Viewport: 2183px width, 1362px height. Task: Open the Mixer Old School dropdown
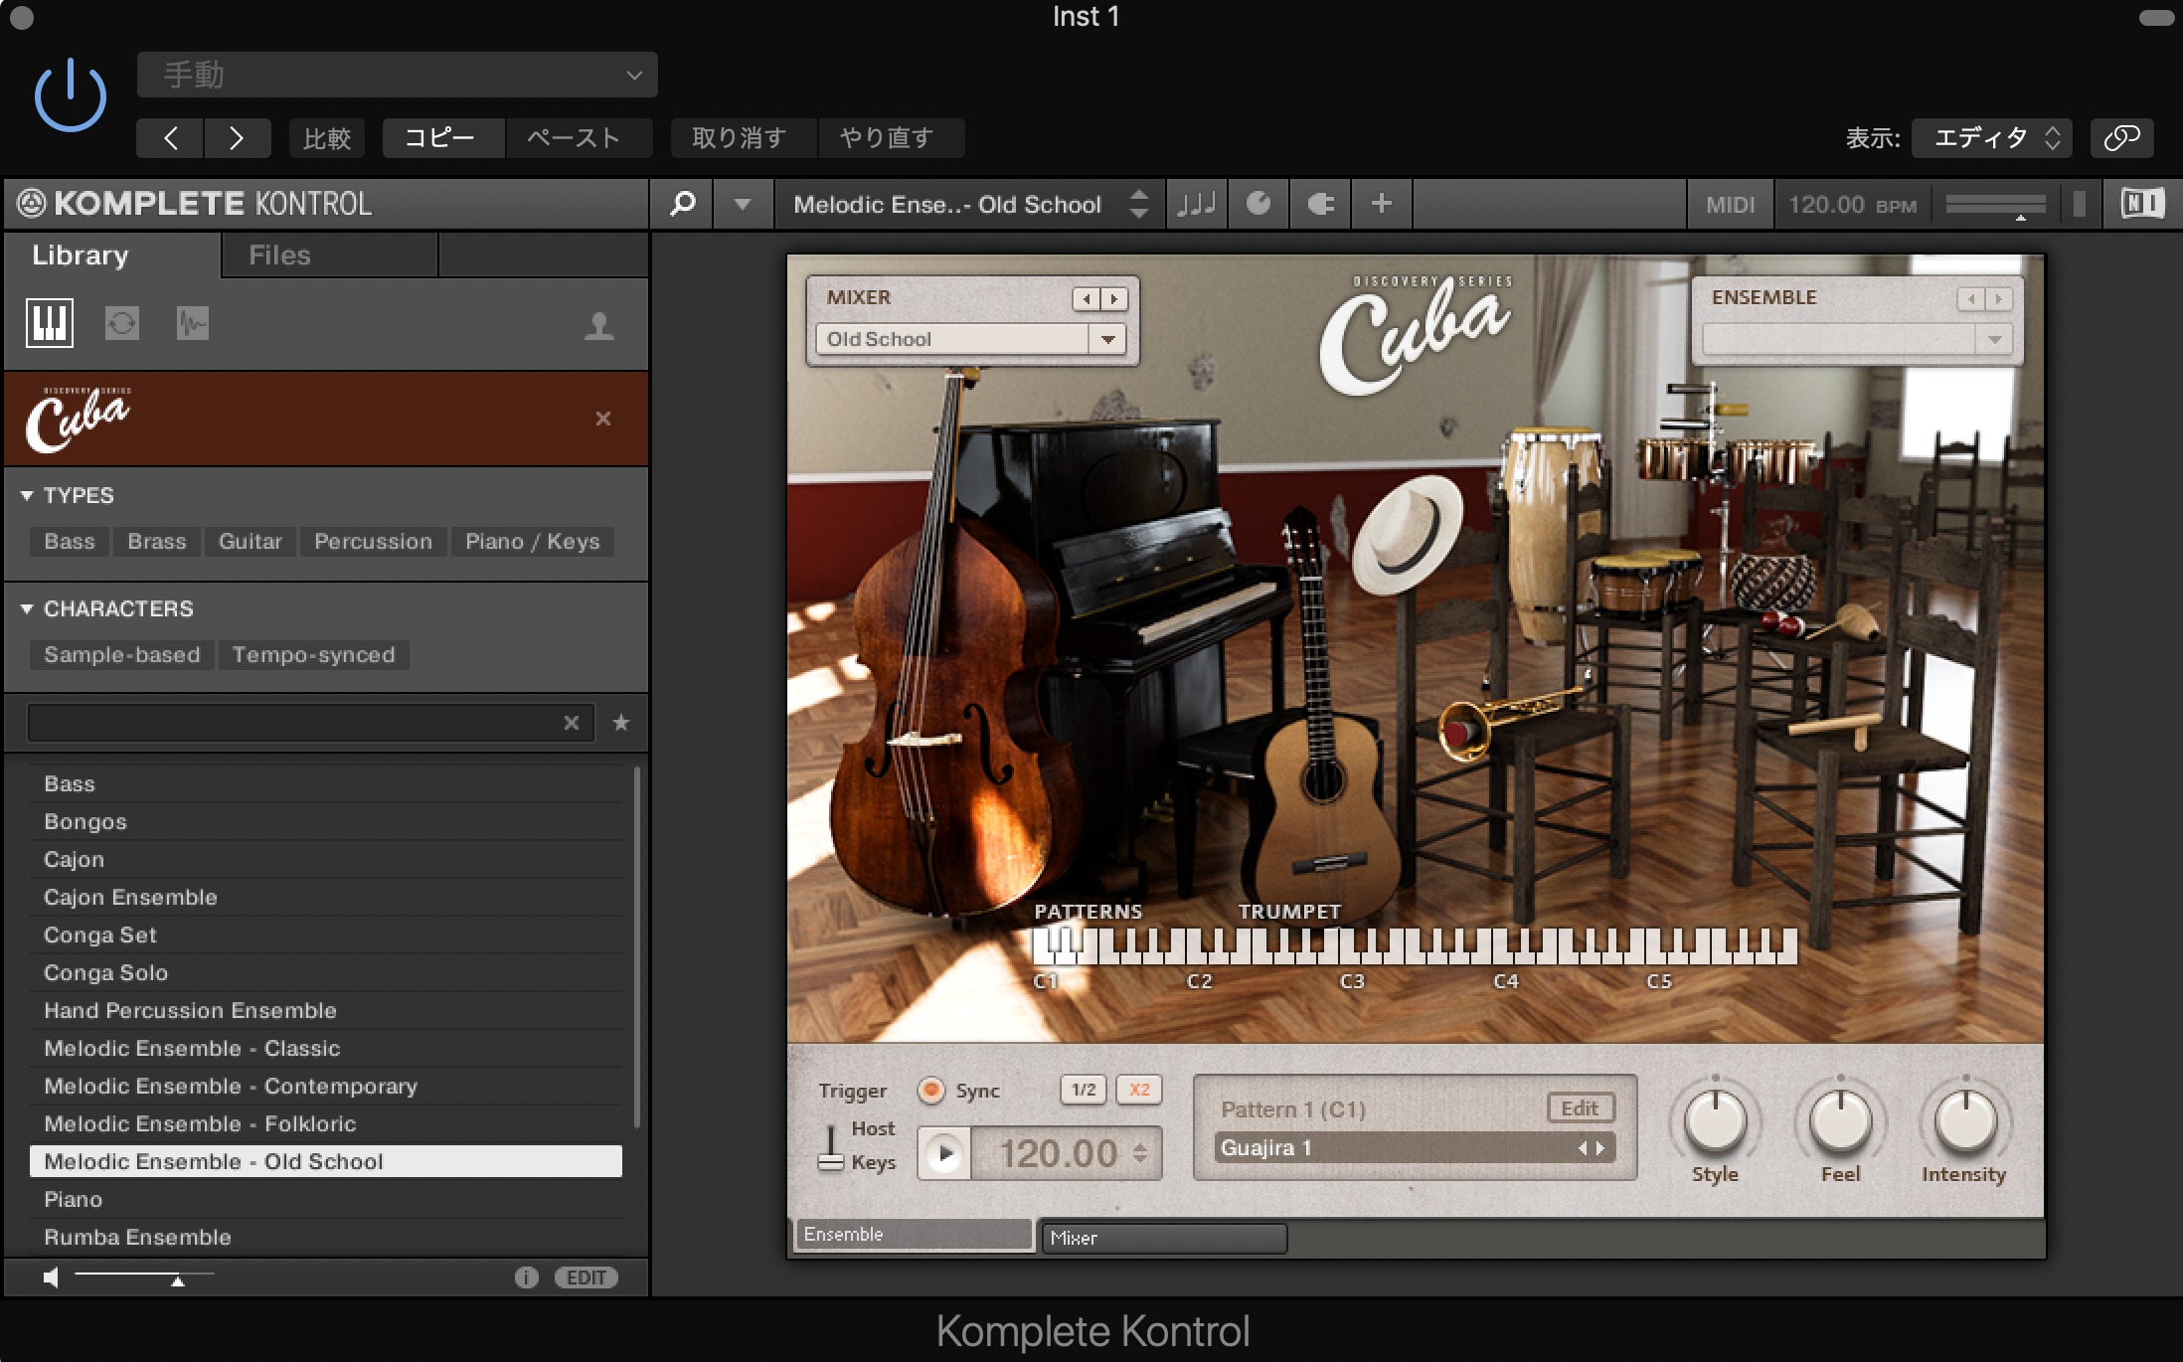[1106, 339]
